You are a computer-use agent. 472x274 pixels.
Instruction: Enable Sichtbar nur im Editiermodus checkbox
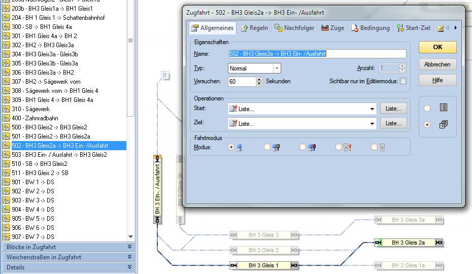[x=403, y=81]
